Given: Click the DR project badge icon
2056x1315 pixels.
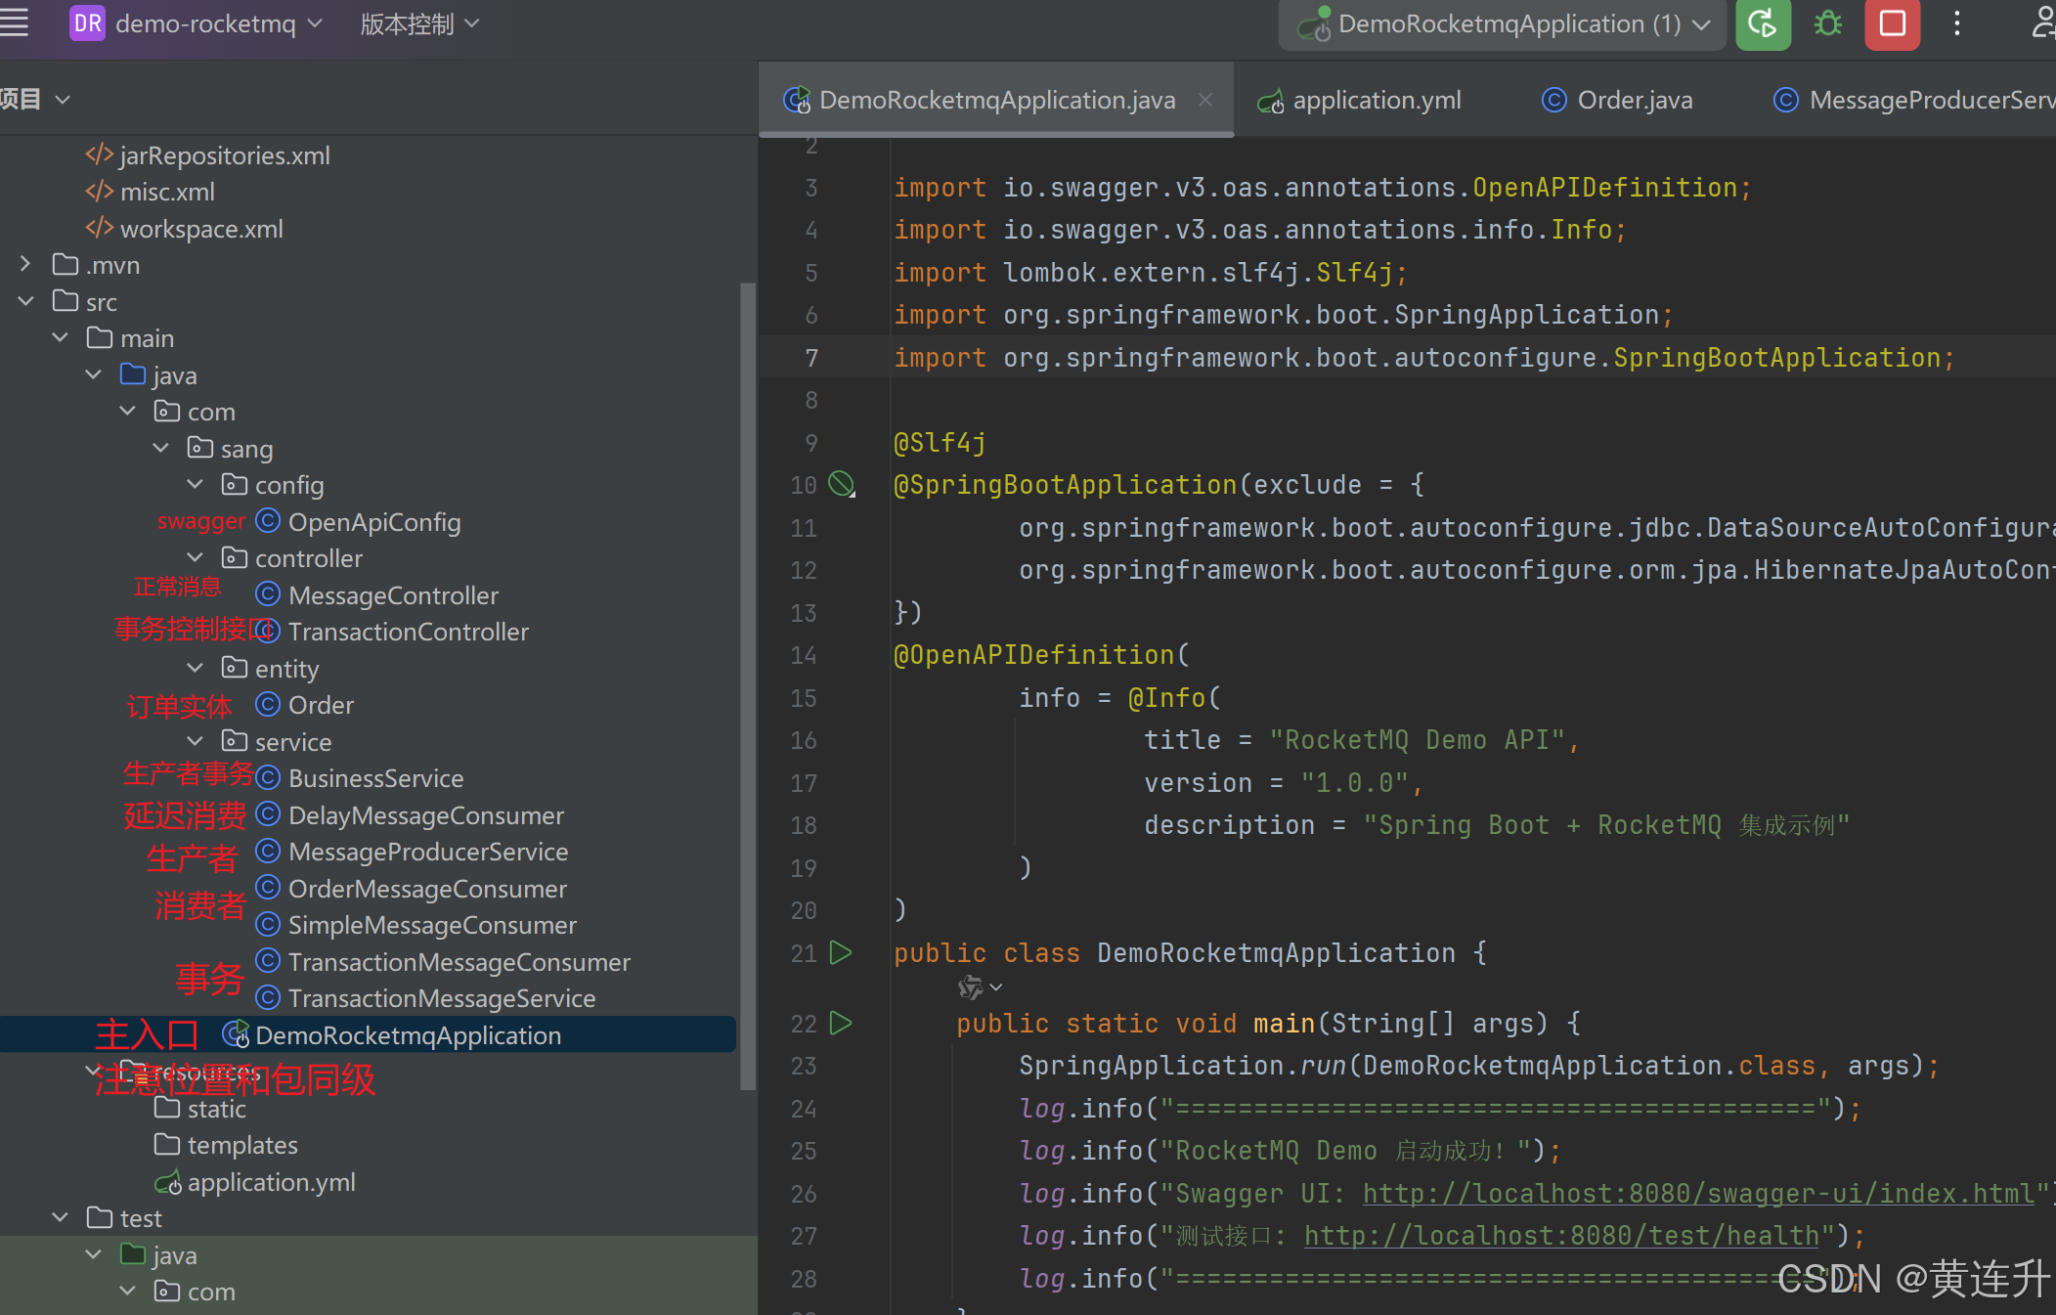Looking at the screenshot, I should pyautogui.click(x=87, y=23).
